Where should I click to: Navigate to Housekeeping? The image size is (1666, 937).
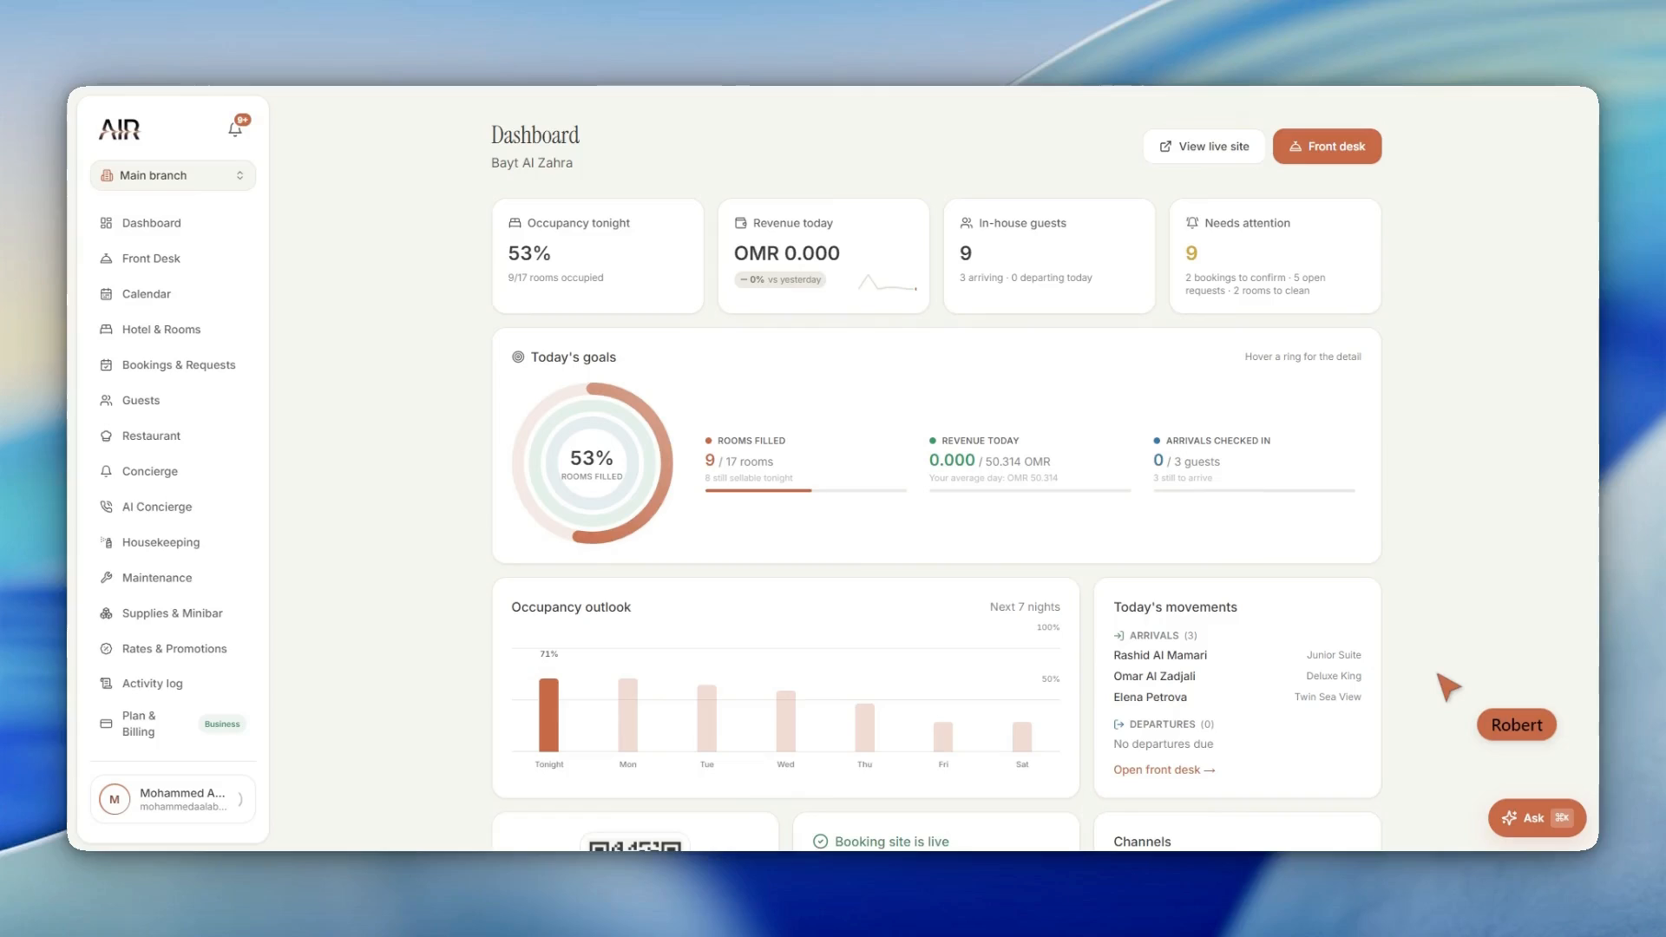[173, 542]
